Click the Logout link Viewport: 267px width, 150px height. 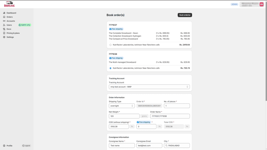26,145
